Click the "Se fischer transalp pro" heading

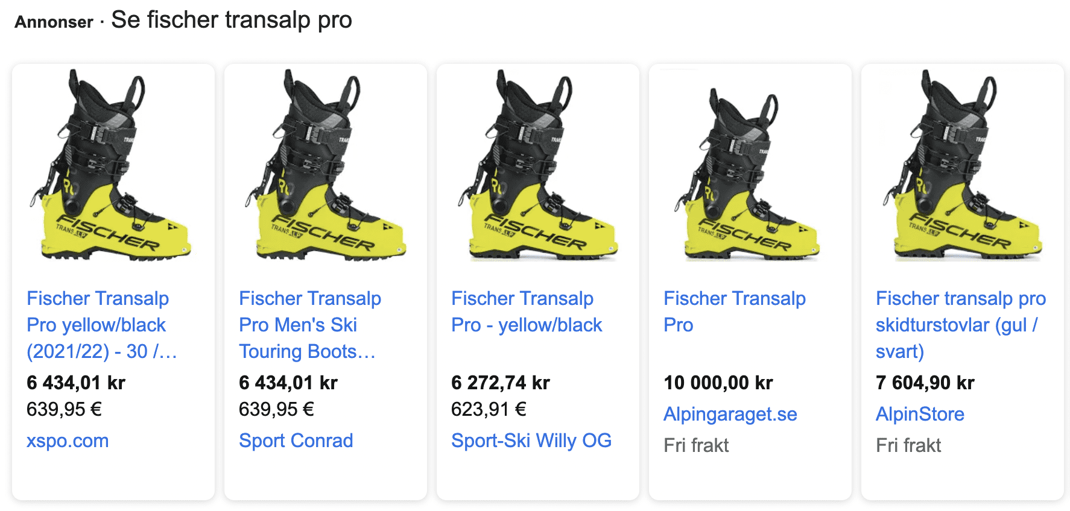coord(232,20)
